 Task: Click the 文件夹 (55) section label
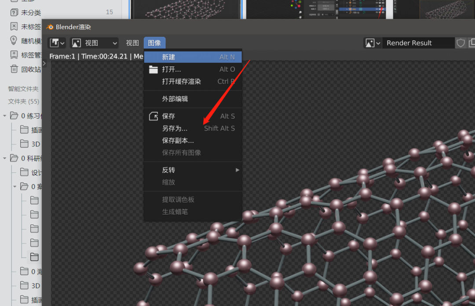coord(24,102)
